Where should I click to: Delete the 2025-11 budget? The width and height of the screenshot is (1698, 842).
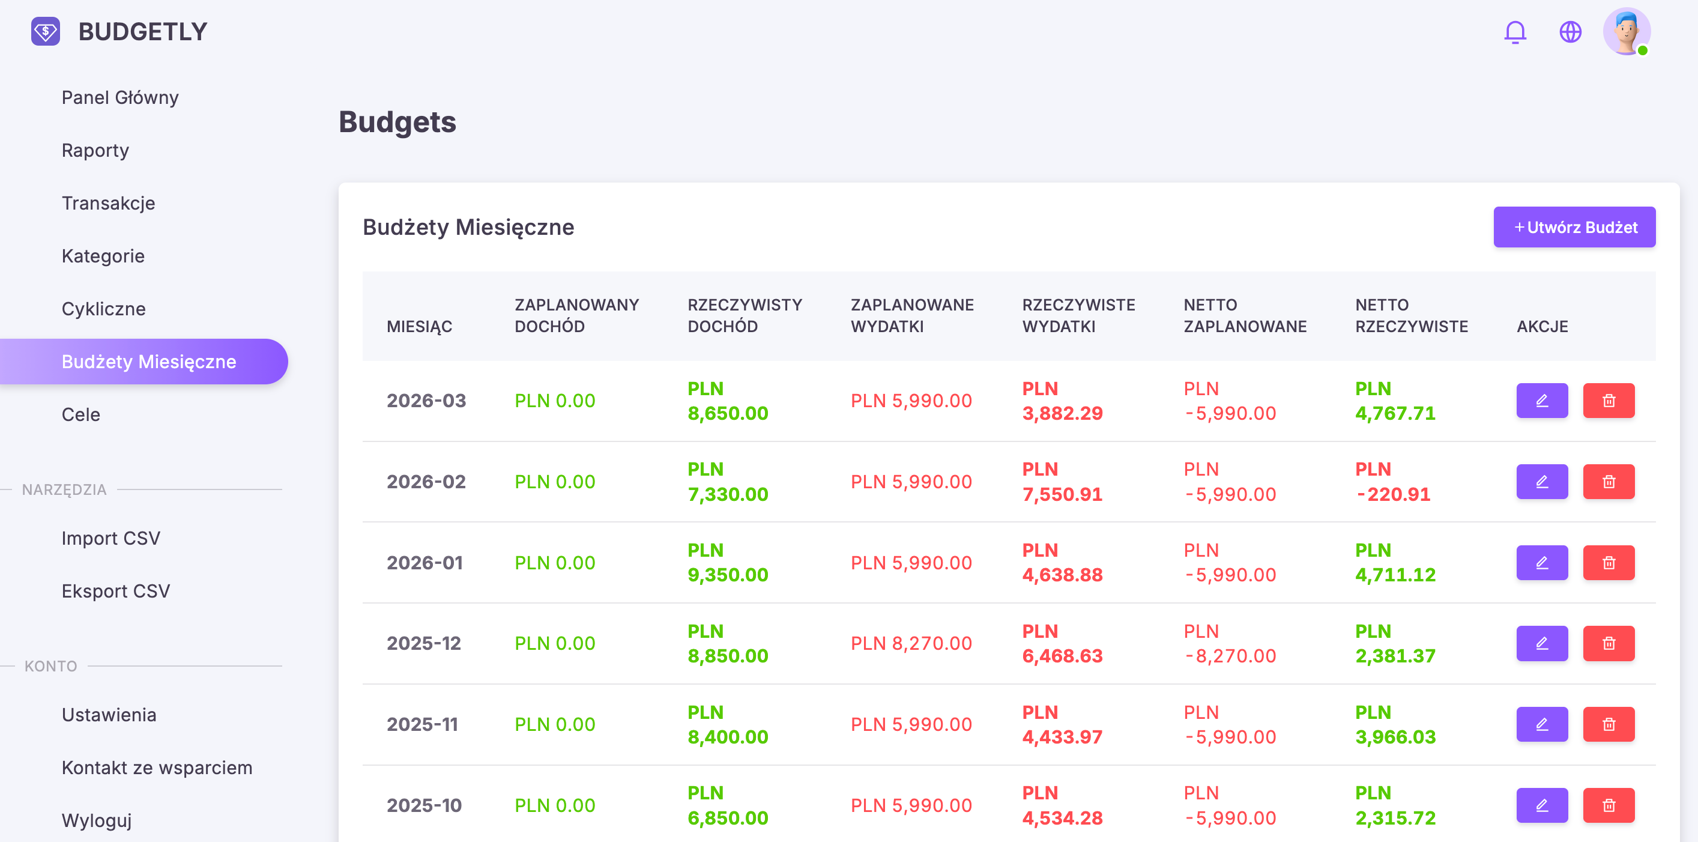[1609, 724]
